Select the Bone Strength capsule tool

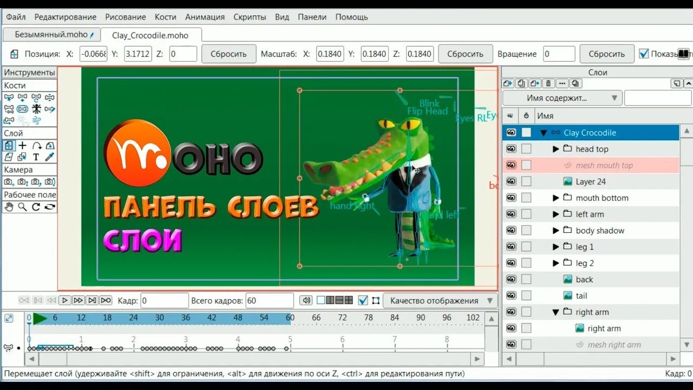tap(22, 109)
